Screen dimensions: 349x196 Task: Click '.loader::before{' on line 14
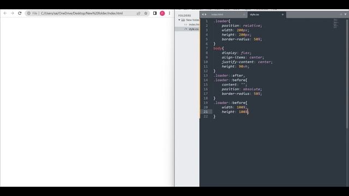[x=230, y=80]
